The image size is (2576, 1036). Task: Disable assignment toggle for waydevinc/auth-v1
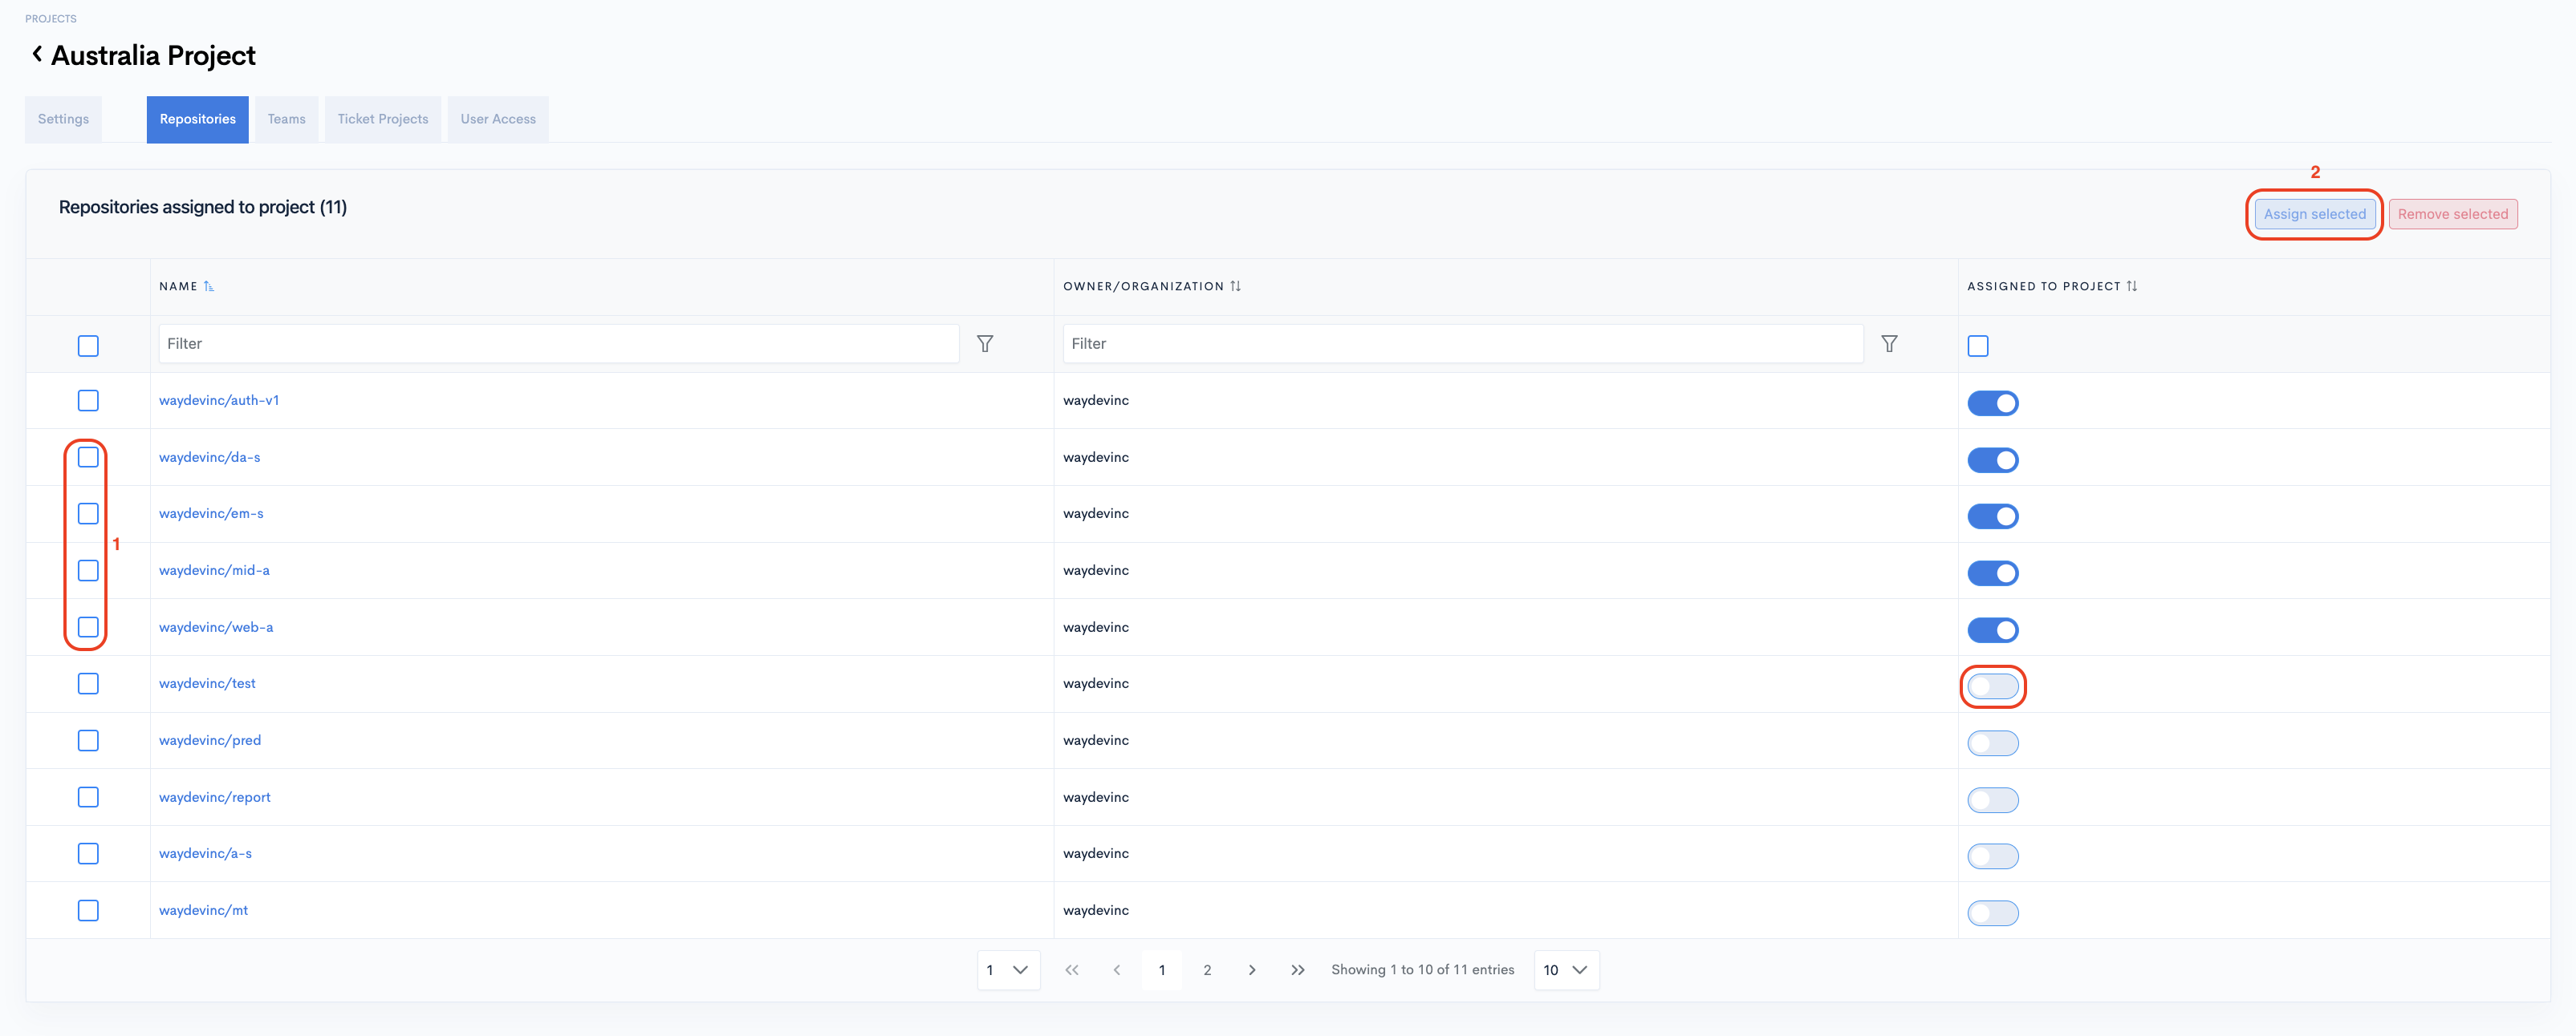tap(1993, 403)
